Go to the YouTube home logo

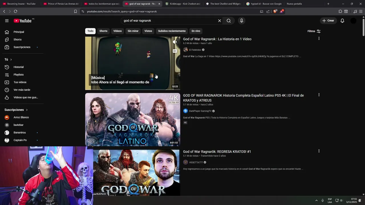point(23,20)
